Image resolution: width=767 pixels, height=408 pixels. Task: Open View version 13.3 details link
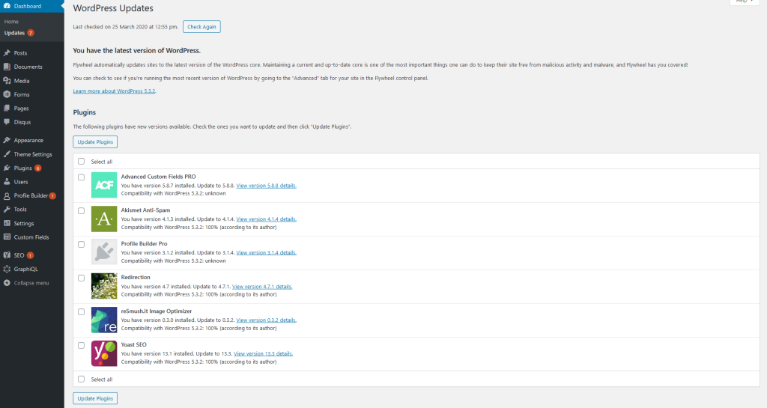pos(263,354)
